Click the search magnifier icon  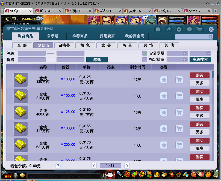(211, 37)
